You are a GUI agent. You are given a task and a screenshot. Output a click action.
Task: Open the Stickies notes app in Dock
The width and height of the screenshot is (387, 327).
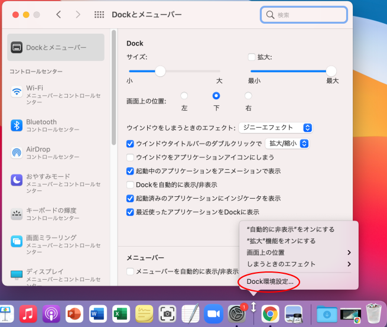click(x=144, y=313)
